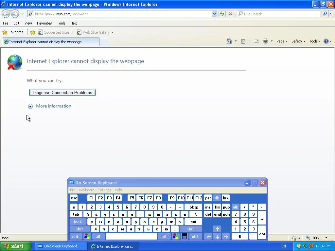Click the application menu key on keyboard
Screen dimensions: 335x251
185,237
